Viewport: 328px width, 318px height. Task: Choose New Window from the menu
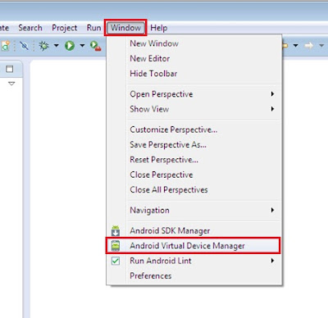(x=194, y=43)
